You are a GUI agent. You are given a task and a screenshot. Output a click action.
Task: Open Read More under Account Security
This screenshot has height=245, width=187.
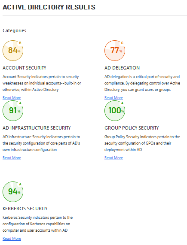pyautogui.click(x=12, y=98)
